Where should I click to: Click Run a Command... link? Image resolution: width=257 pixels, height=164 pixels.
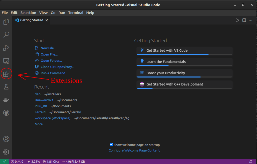pyautogui.click(x=54, y=73)
